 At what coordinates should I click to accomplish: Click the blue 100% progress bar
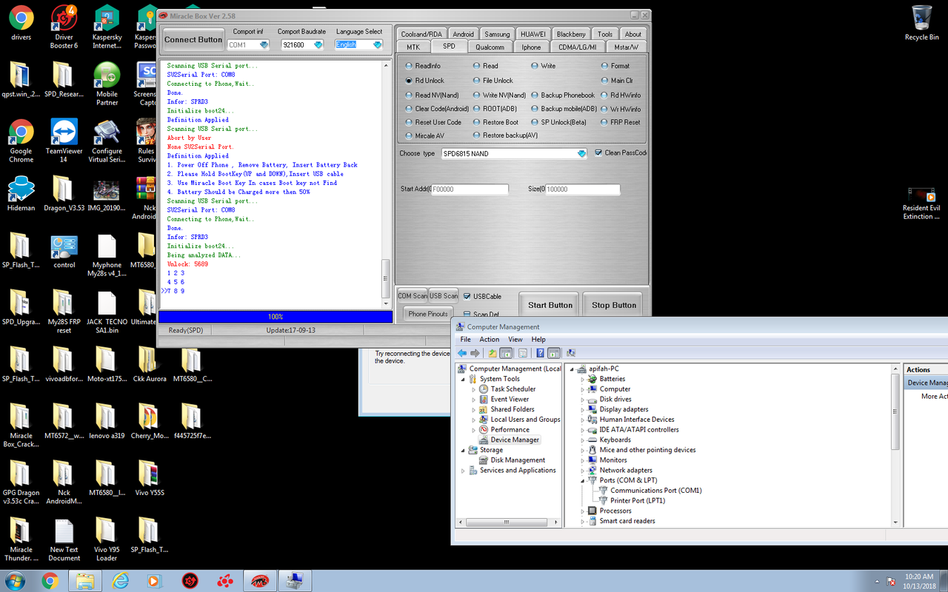point(276,317)
